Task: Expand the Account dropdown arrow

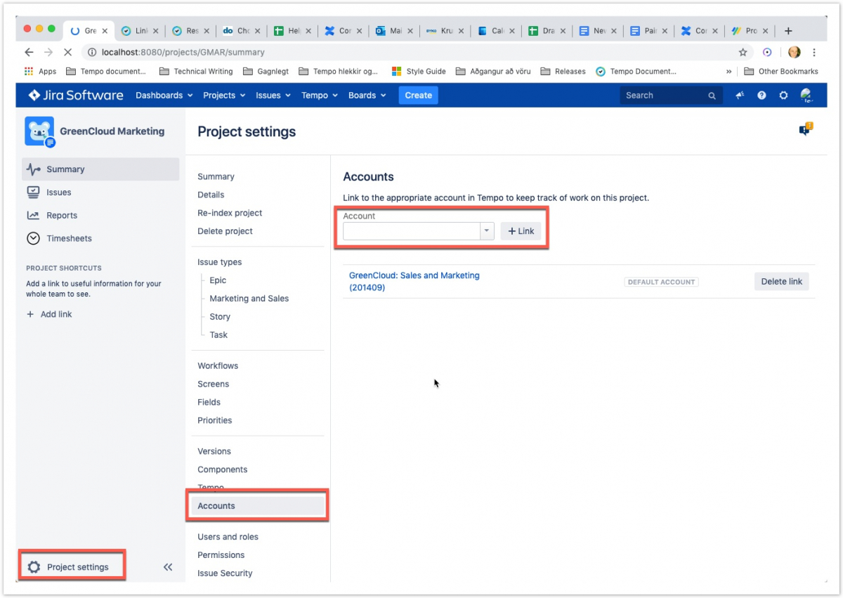Action: click(486, 231)
